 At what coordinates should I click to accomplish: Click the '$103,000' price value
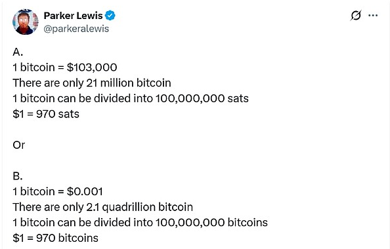click(x=92, y=67)
